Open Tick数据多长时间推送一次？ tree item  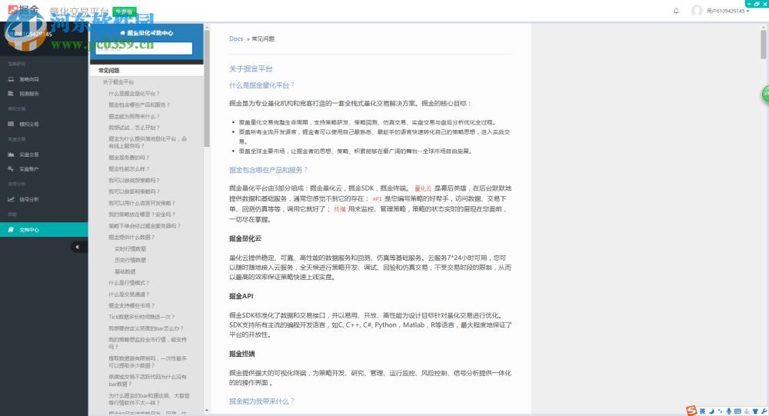[141, 317]
